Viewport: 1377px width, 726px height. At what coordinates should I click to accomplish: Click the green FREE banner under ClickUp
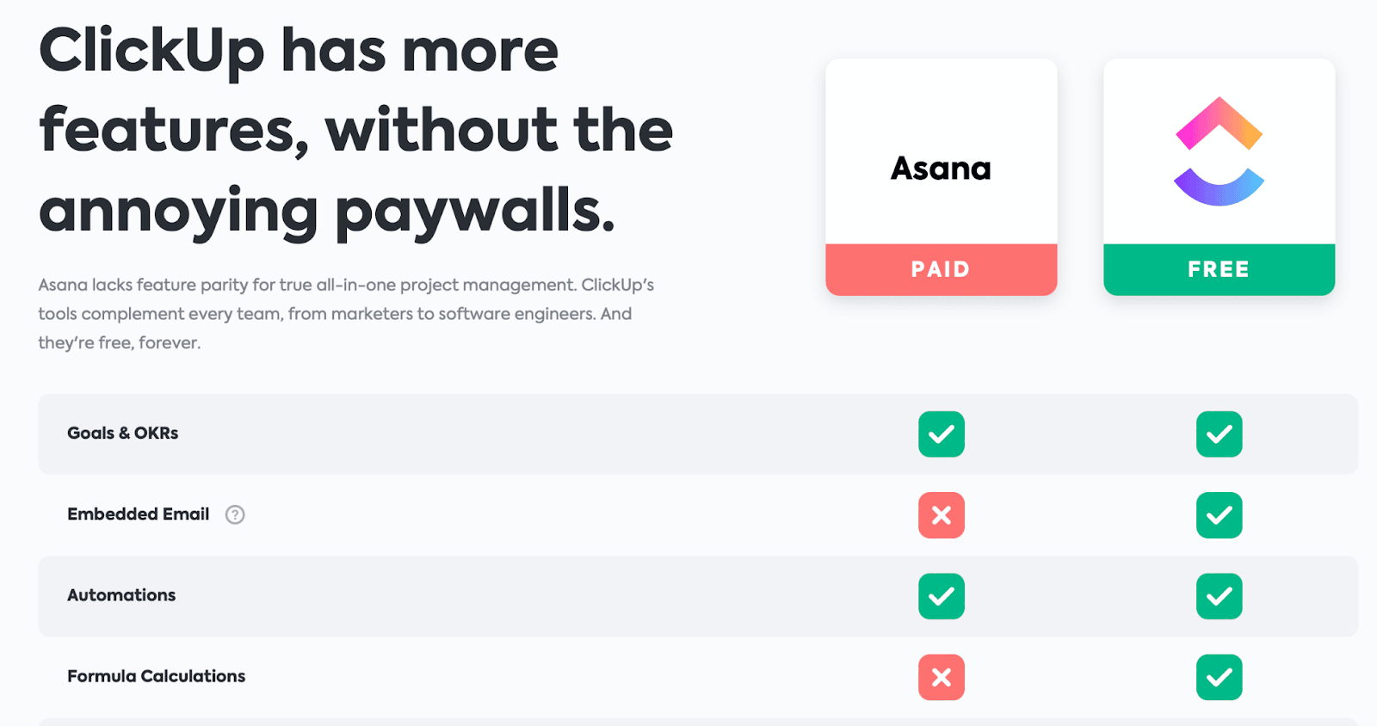(1220, 269)
